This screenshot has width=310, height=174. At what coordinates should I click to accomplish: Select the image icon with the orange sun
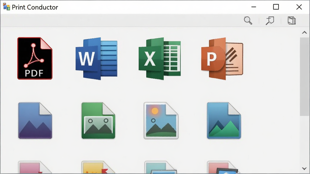161,121
